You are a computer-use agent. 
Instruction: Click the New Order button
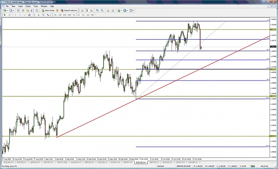[x=48, y=11]
